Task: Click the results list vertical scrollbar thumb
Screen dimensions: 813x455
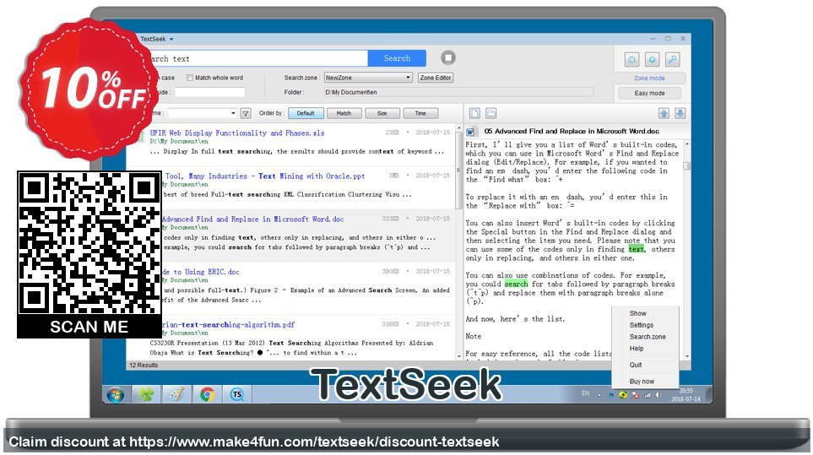Action: click(458, 170)
